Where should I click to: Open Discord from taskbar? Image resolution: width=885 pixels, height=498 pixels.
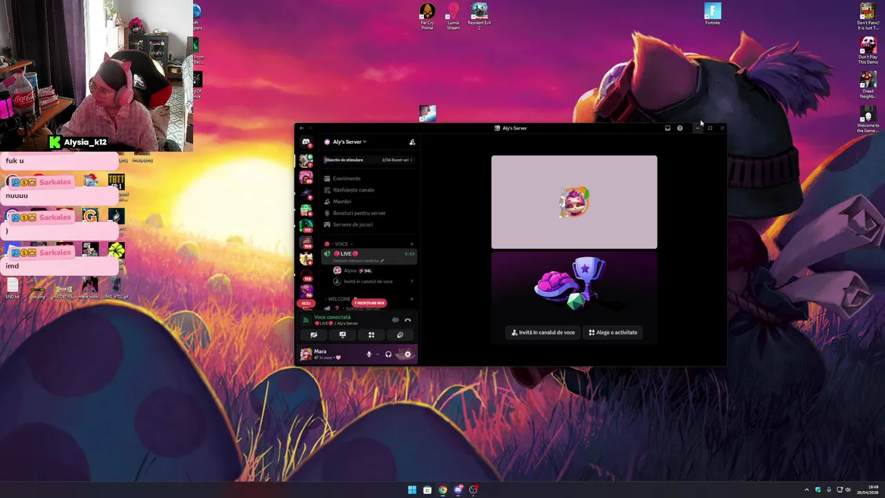tap(458, 490)
